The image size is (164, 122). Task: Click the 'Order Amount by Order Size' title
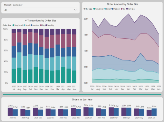(122, 4)
